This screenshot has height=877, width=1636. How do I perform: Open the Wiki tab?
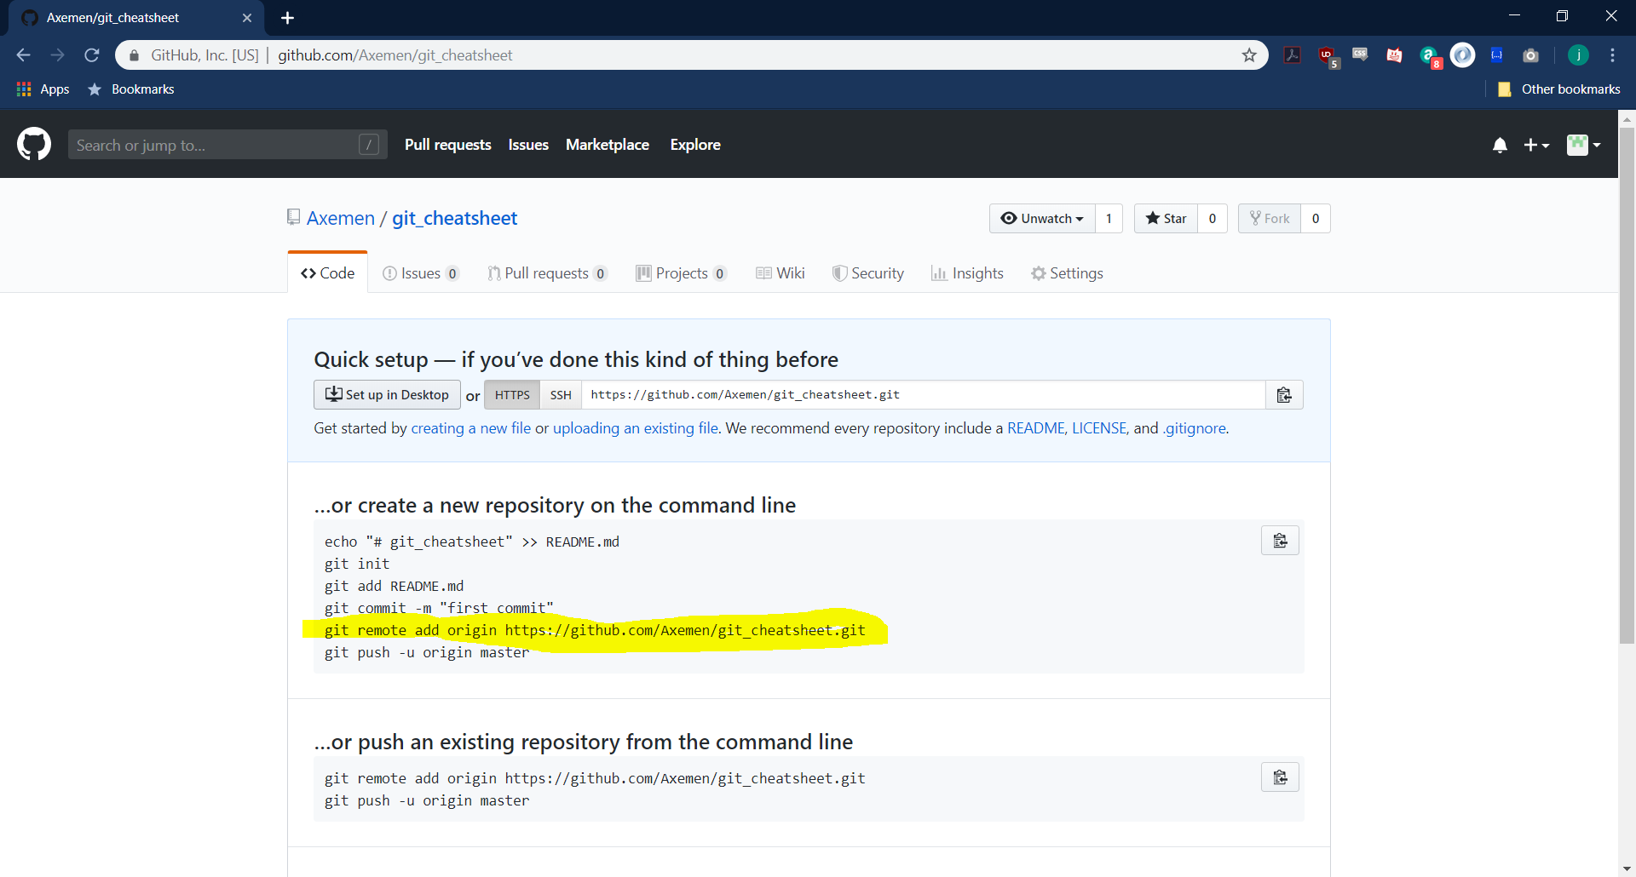click(781, 273)
